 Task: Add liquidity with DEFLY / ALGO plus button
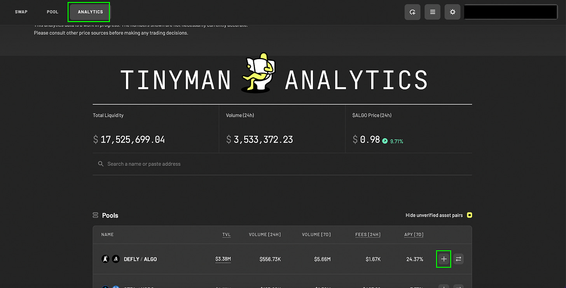click(x=444, y=259)
